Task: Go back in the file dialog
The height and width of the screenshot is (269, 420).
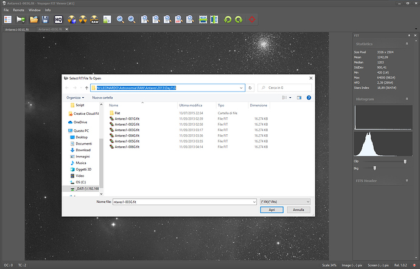Action: [67, 87]
